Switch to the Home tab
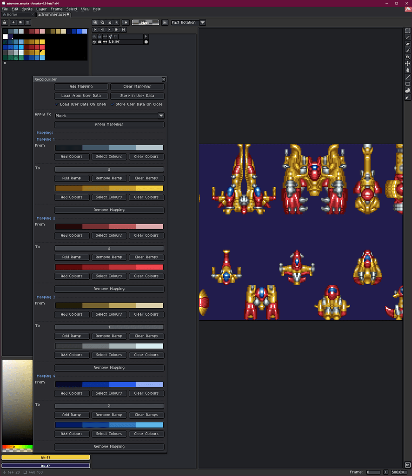The image size is (412, 476). coord(12,15)
